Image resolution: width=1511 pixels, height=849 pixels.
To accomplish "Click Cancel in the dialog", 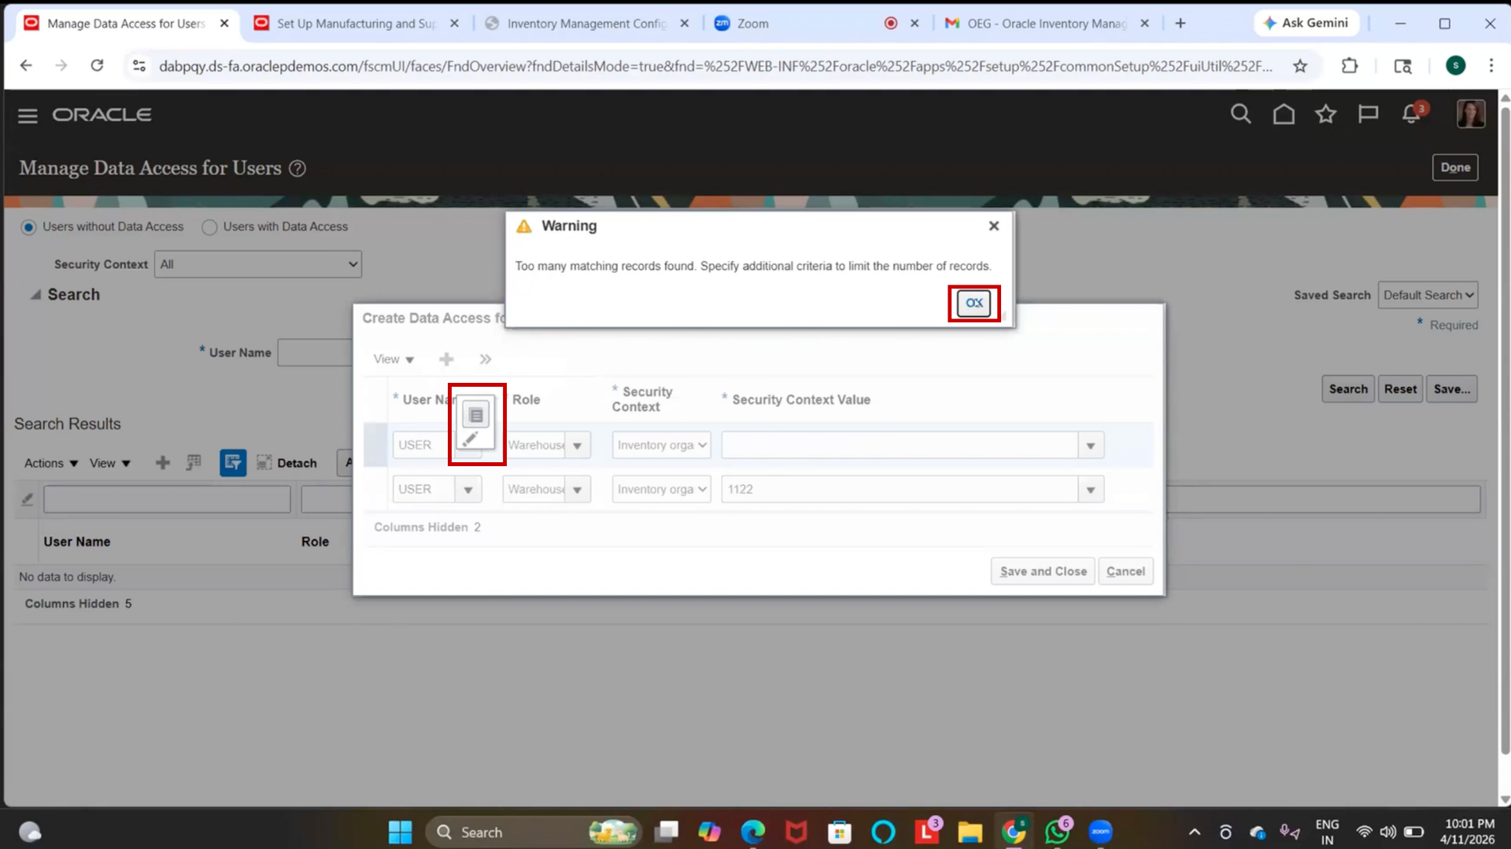I will (1125, 572).
